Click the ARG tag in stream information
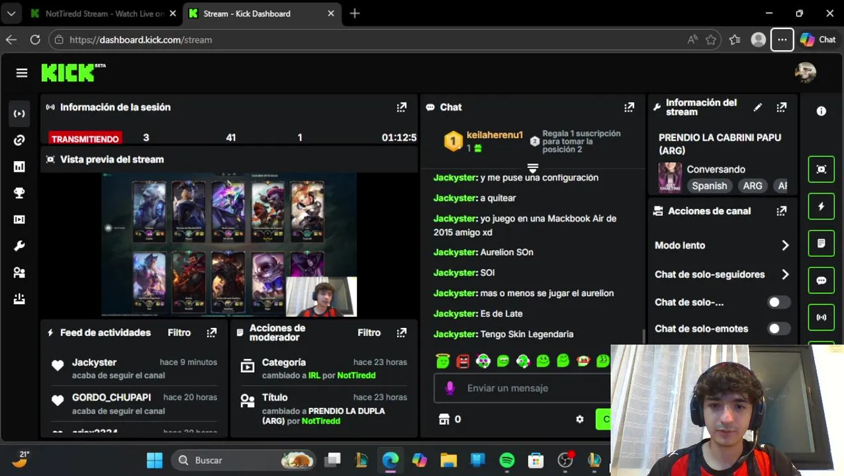This screenshot has height=476, width=844. click(753, 186)
